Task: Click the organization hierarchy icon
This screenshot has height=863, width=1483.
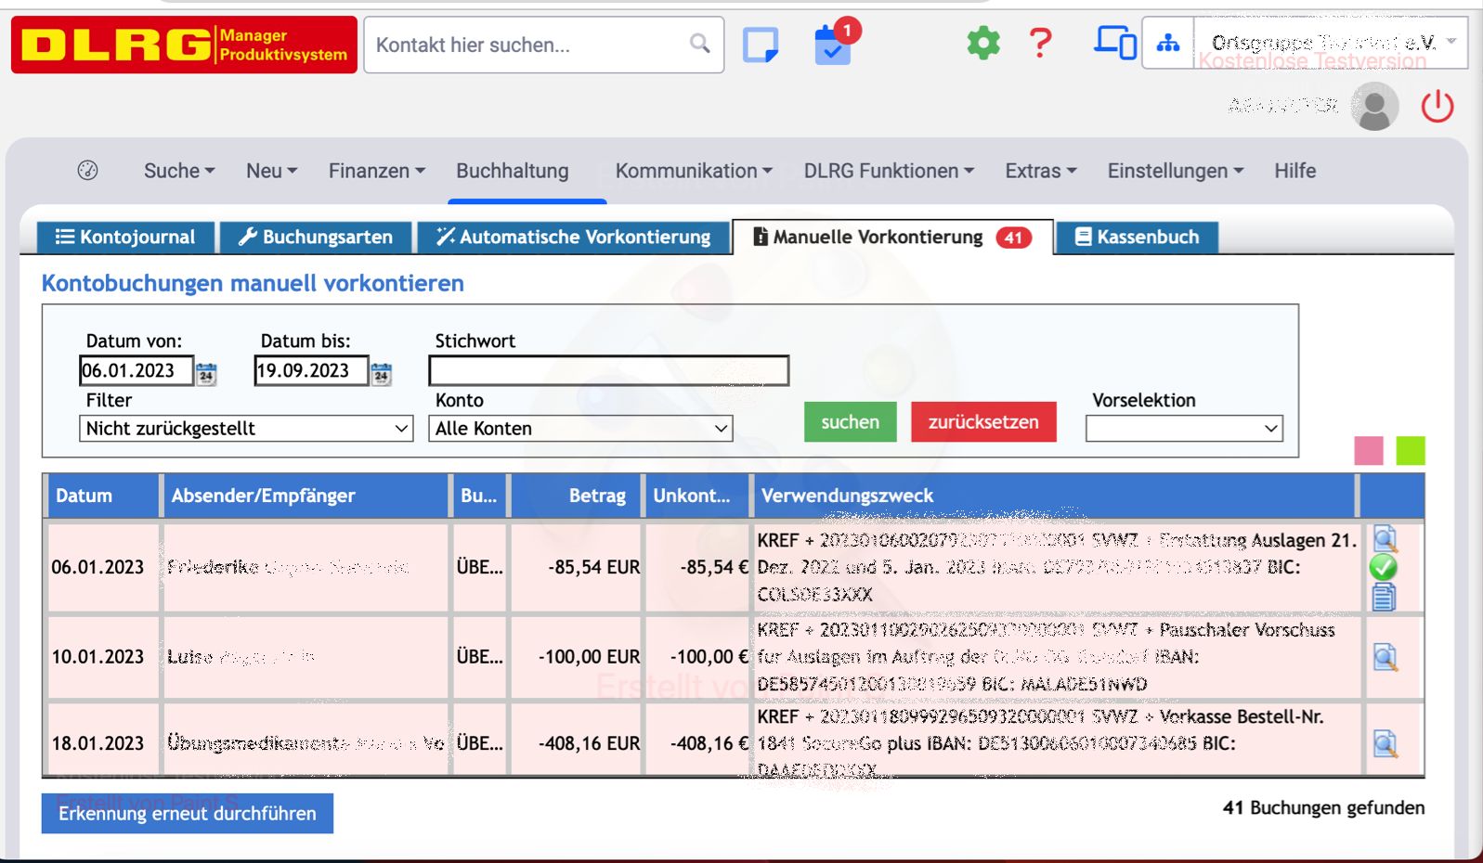Action: (1168, 43)
